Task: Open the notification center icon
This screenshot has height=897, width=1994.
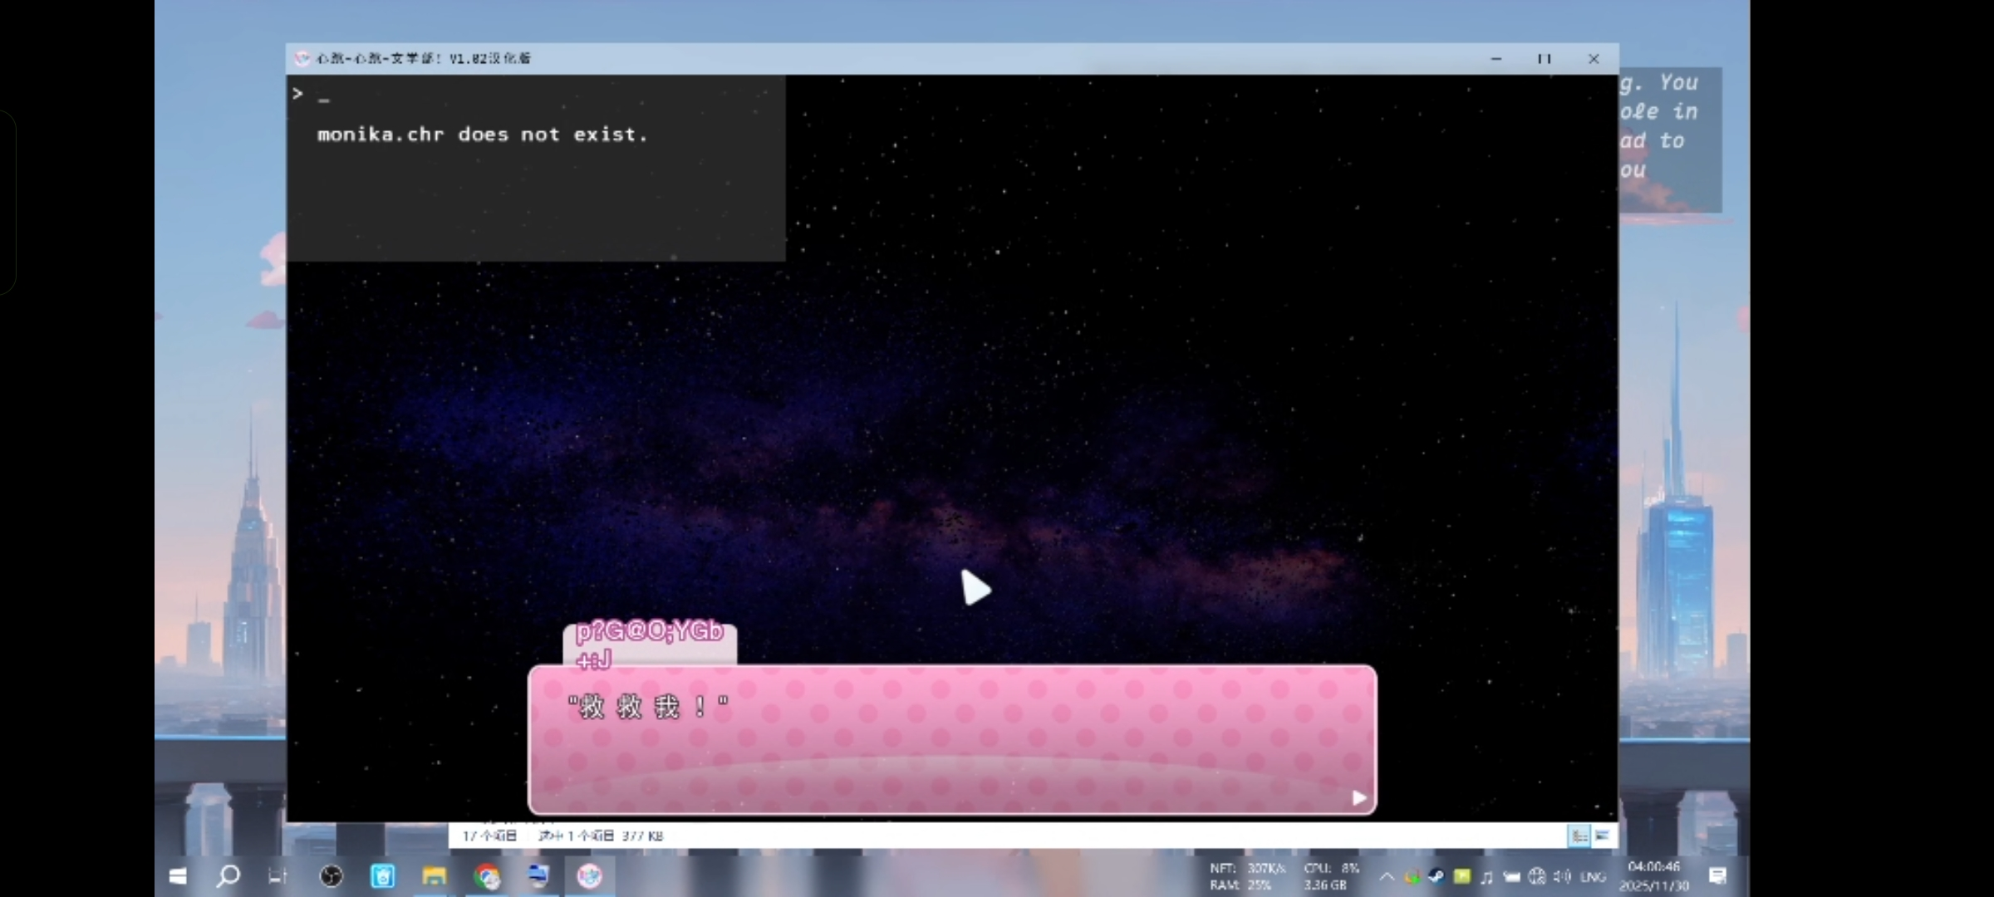Action: point(1717,876)
